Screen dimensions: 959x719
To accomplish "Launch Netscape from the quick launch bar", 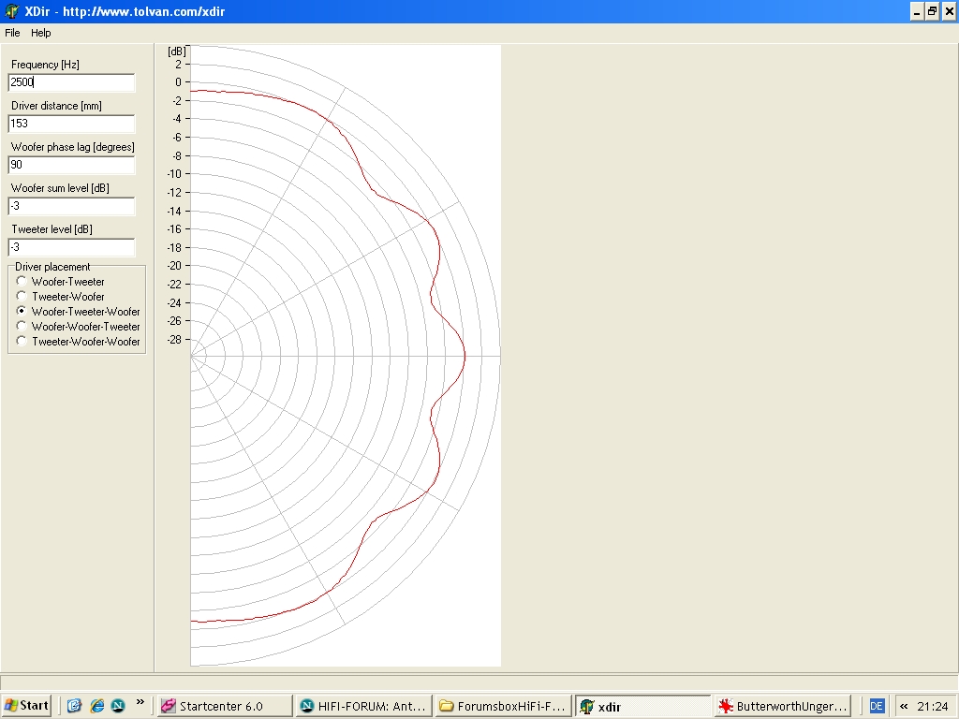I will click(118, 706).
